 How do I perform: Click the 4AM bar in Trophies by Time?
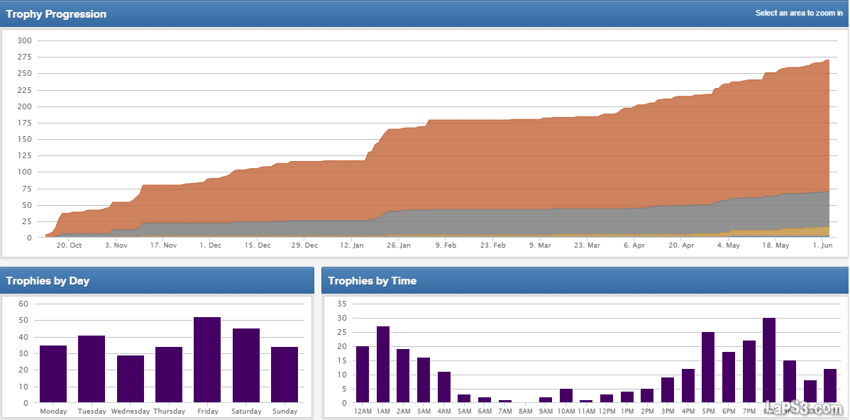(x=444, y=387)
